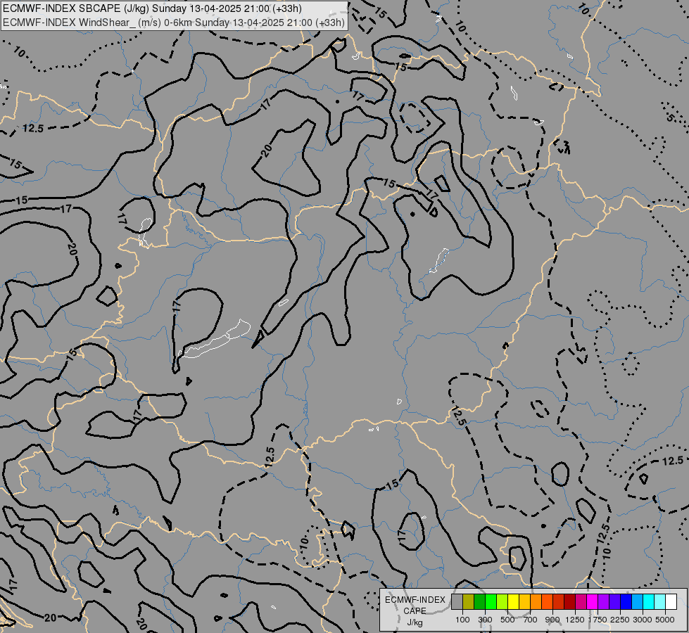This screenshot has width=689, height=633.
Task: Click the 700 legend value
Action: [531, 620]
